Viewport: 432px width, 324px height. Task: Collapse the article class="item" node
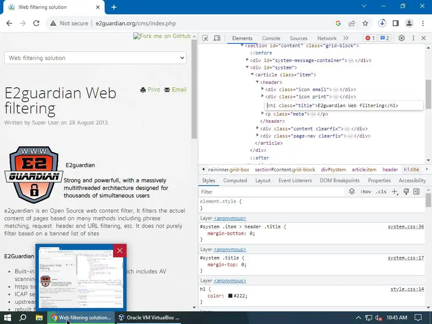point(252,74)
